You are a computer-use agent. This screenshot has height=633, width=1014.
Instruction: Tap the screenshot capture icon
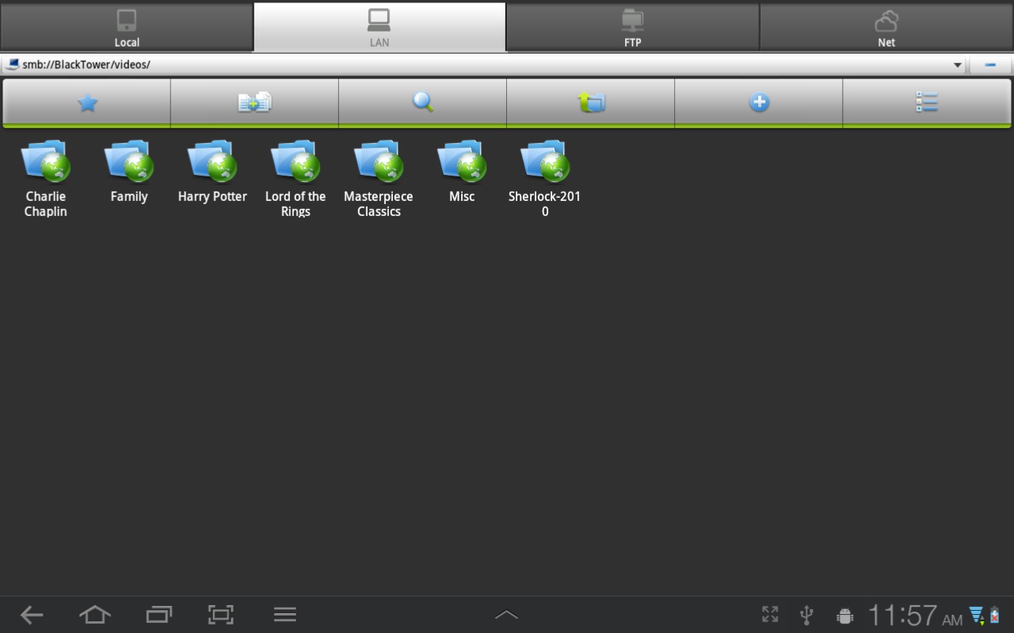tap(221, 615)
